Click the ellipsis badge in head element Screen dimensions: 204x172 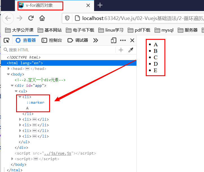pyautogui.click(x=27, y=69)
